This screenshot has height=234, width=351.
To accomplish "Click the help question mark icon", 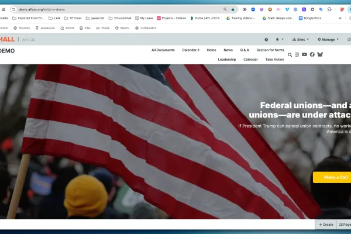I will (266, 40).
